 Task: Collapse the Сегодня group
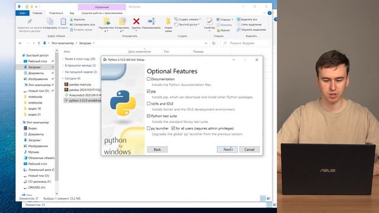tap(63, 79)
